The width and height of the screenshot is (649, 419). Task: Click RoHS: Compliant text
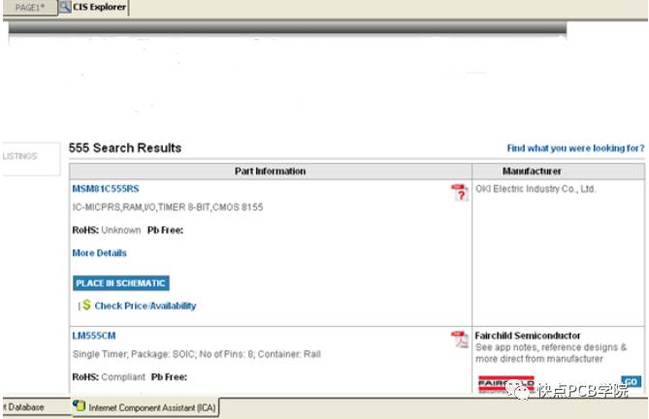coord(109,377)
